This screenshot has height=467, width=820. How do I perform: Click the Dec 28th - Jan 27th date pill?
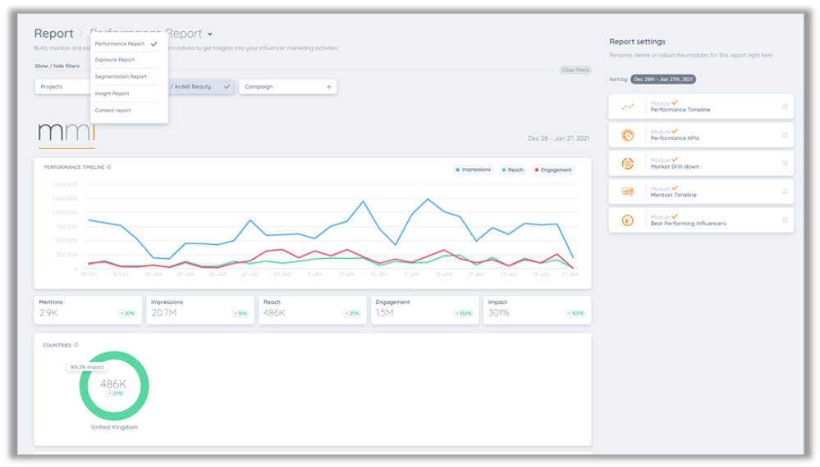pyautogui.click(x=663, y=79)
